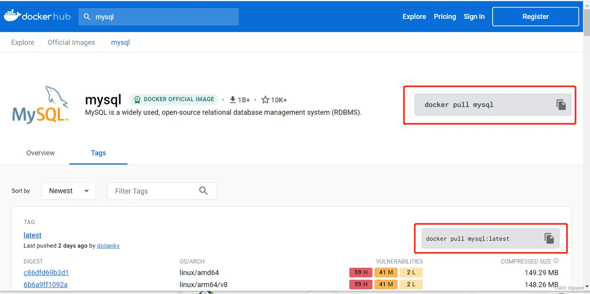Switch to the Overview tab
Viewport: 590px width, 294px height.
tap(40, 153)
